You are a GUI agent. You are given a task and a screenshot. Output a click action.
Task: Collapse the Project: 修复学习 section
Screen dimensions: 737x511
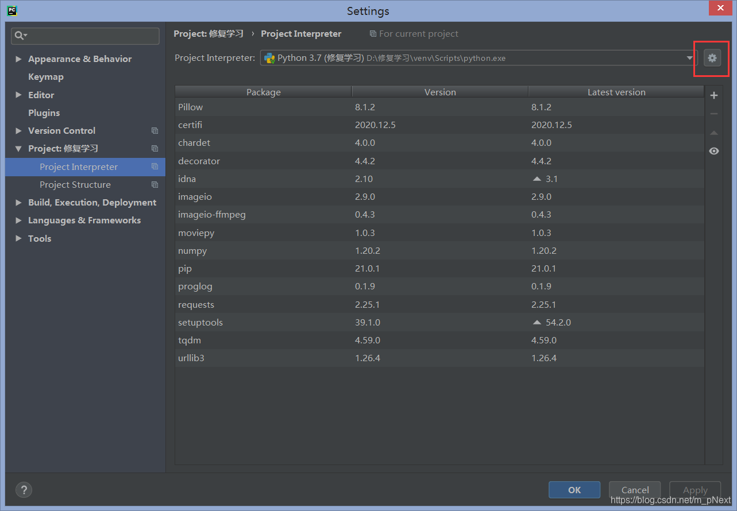click(18, 149)
